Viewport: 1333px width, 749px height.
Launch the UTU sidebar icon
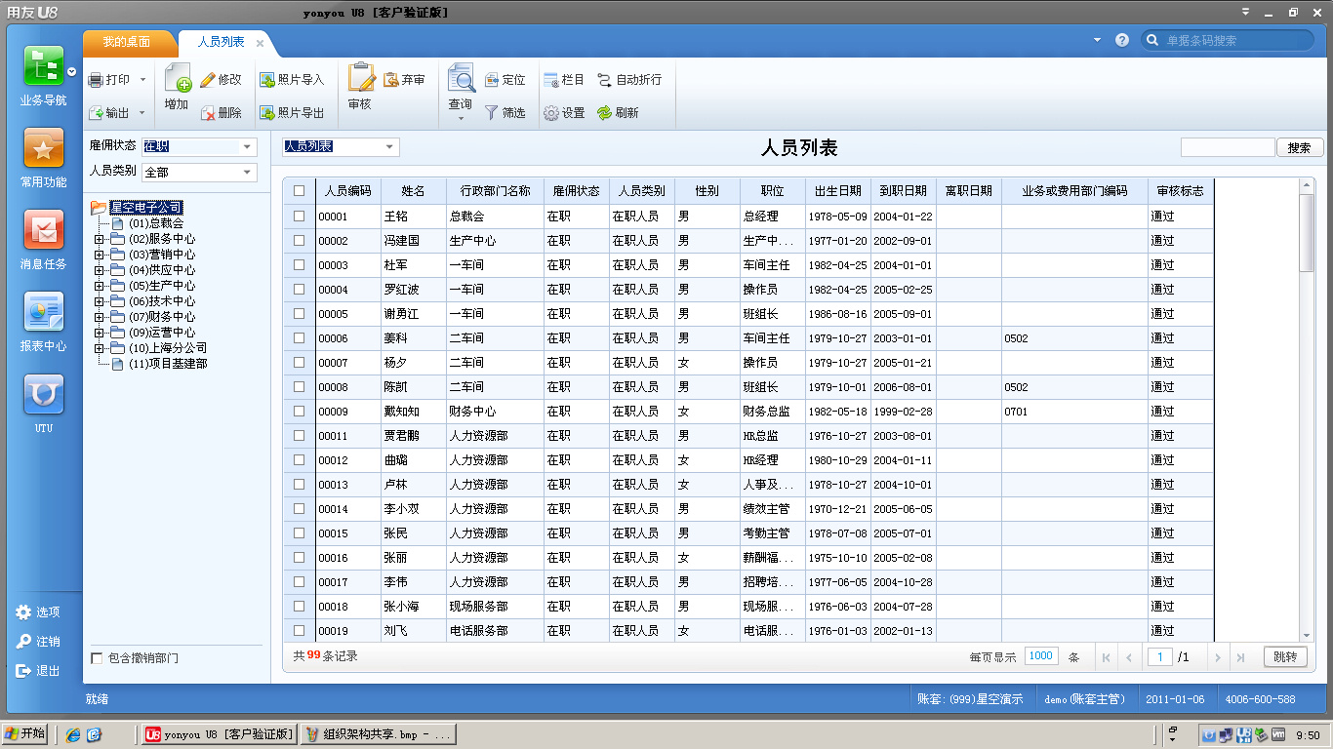click(44, 394)
